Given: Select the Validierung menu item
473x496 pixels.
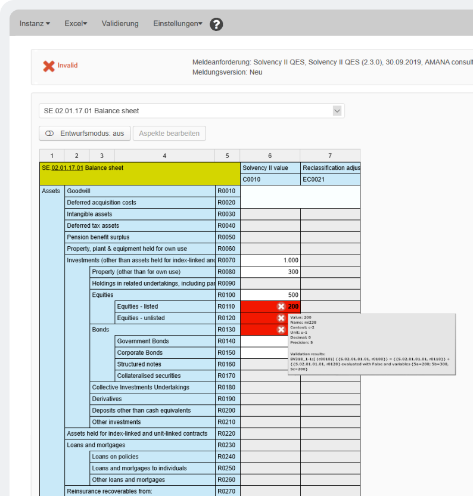Looking at the screenshot, I should point(120,24).
